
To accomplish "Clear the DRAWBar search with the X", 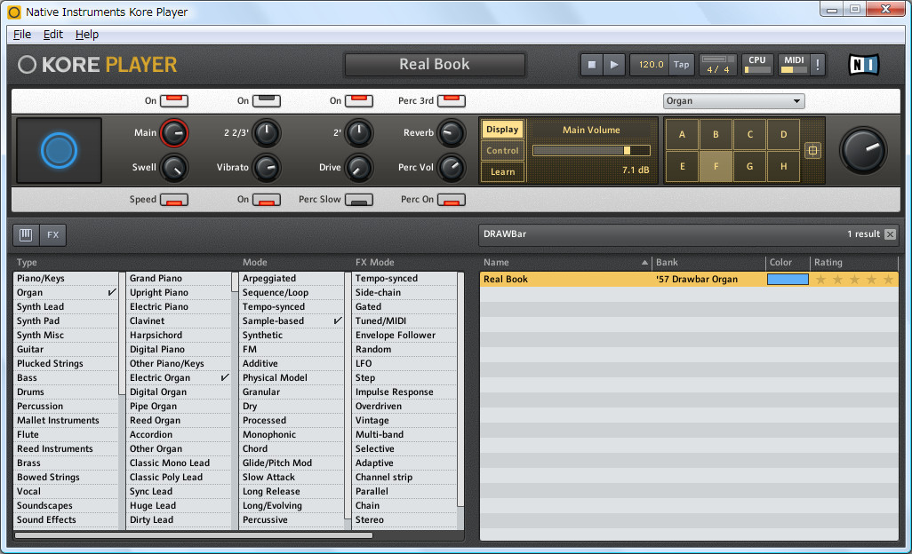I will click(890, 234).
